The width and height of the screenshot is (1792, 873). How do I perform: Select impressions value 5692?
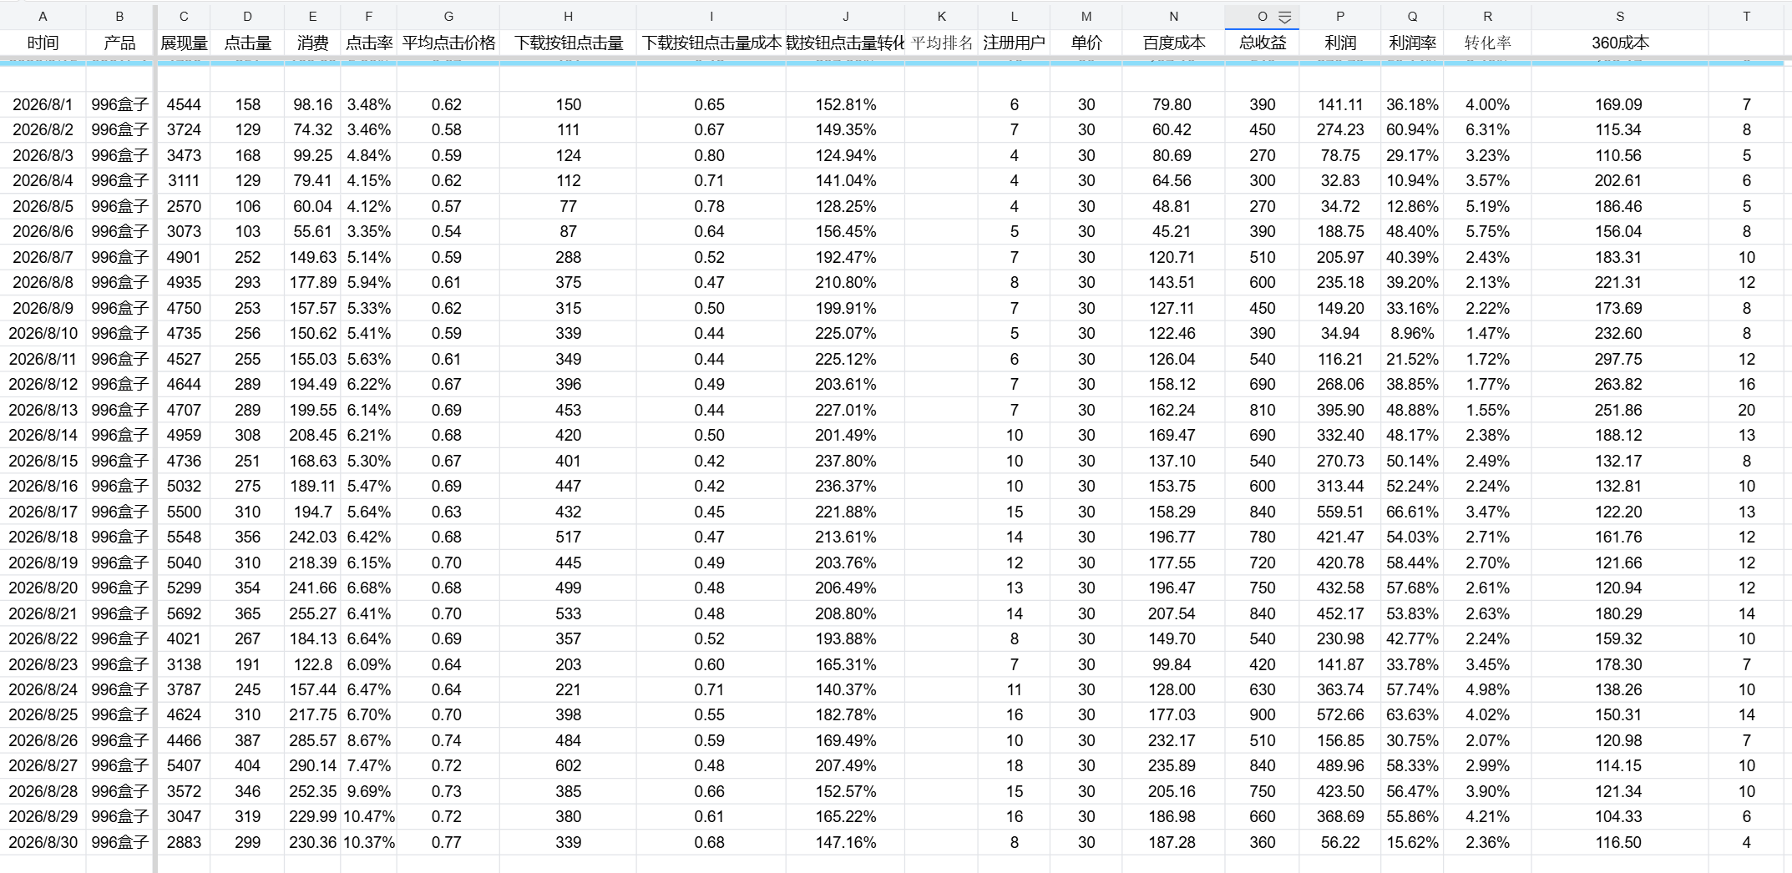(184, 613)
